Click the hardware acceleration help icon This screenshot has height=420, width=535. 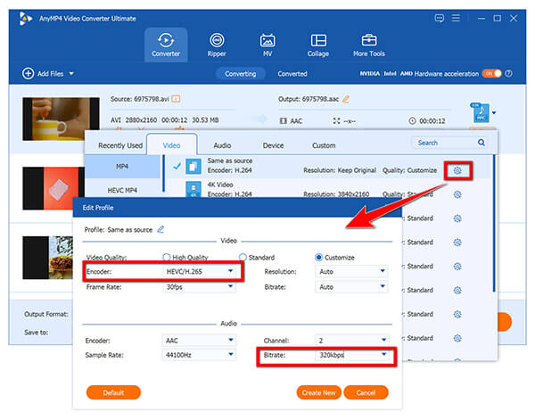509,73
